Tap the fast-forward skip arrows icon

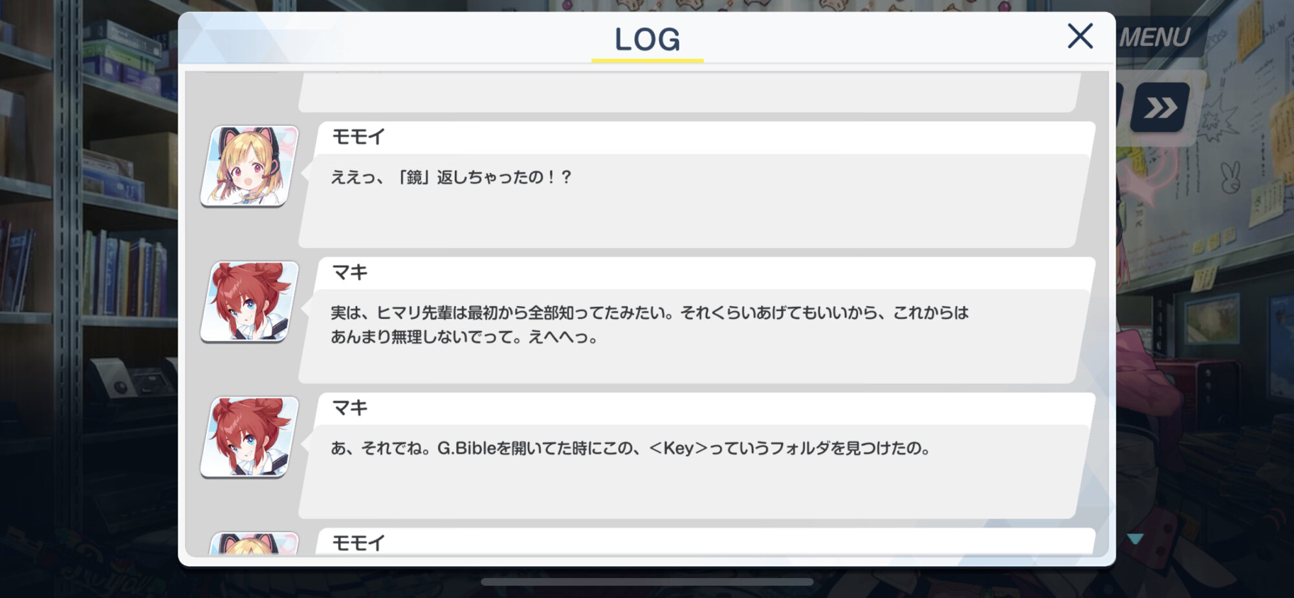tap(1159, 107)
